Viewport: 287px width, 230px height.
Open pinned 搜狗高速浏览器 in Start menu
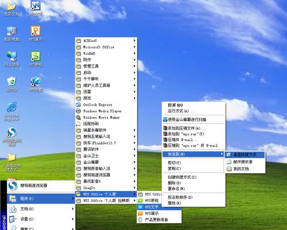tap(41, 185)
